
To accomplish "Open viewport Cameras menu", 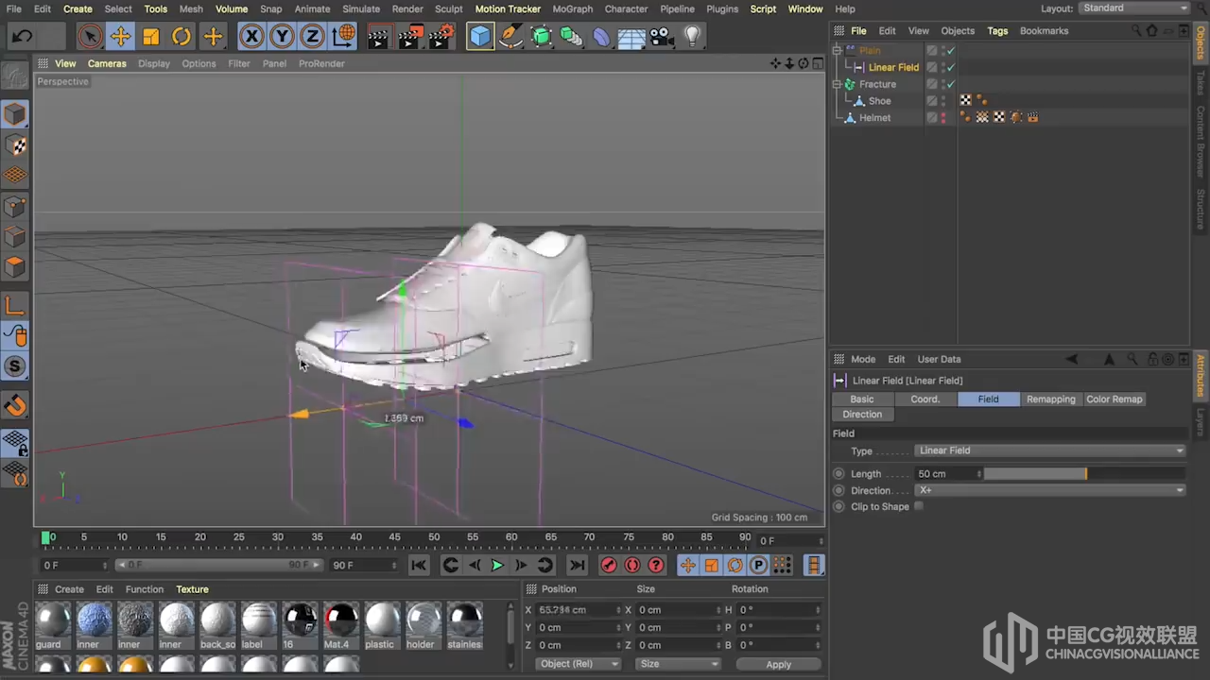I will 107,63.
